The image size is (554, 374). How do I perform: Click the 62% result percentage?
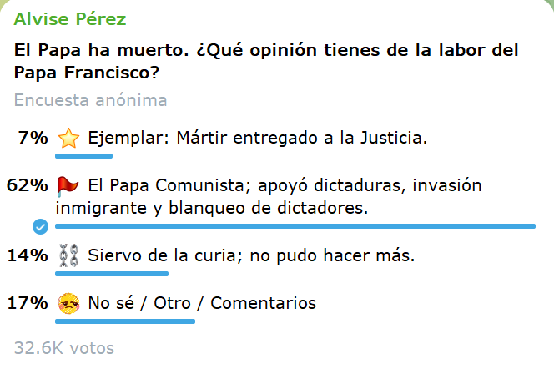[27, 185]
